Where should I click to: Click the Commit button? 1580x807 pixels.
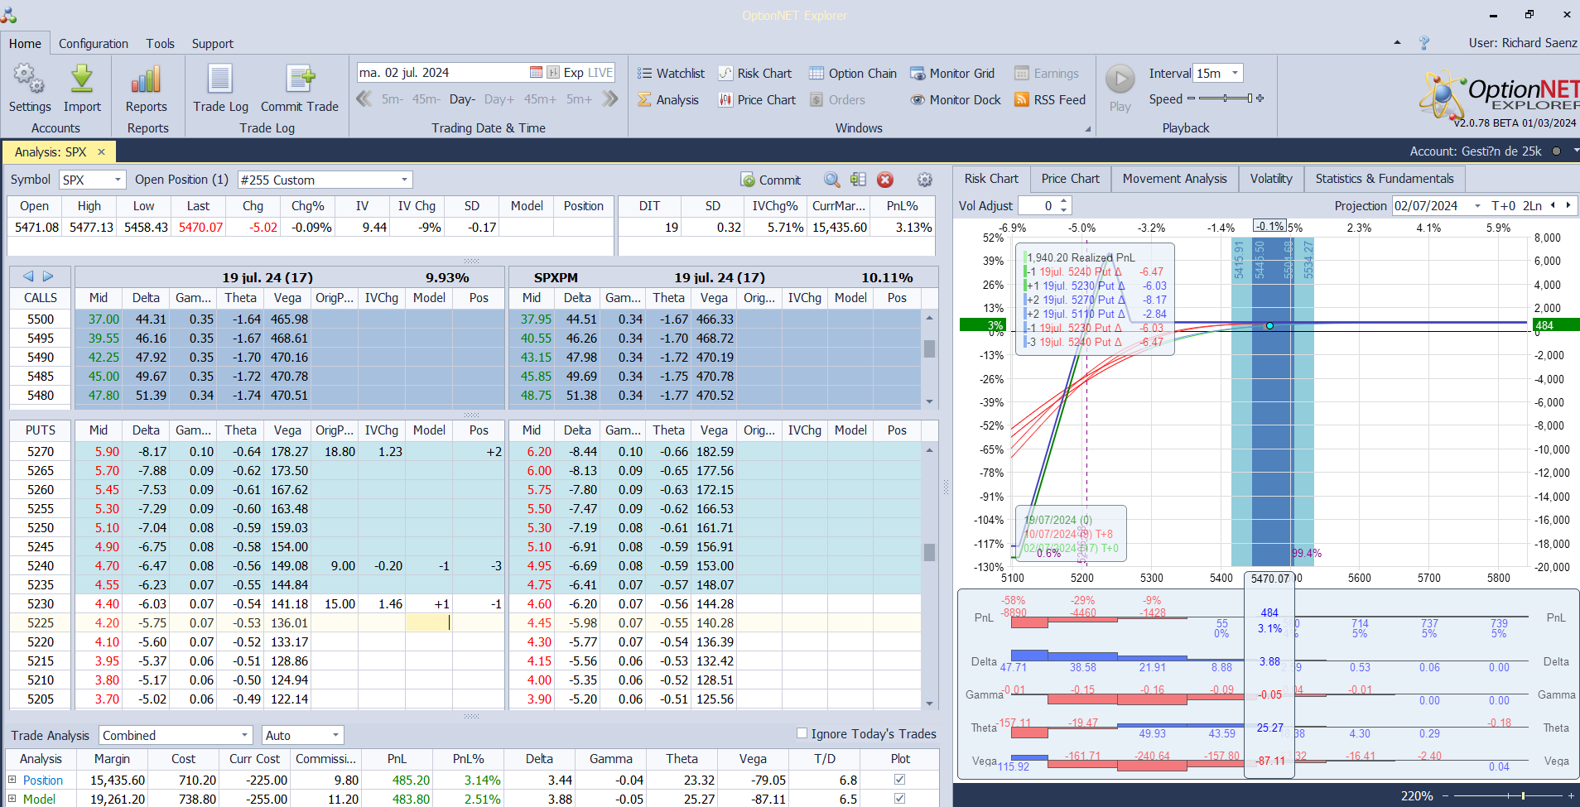[x=771, y=180]
